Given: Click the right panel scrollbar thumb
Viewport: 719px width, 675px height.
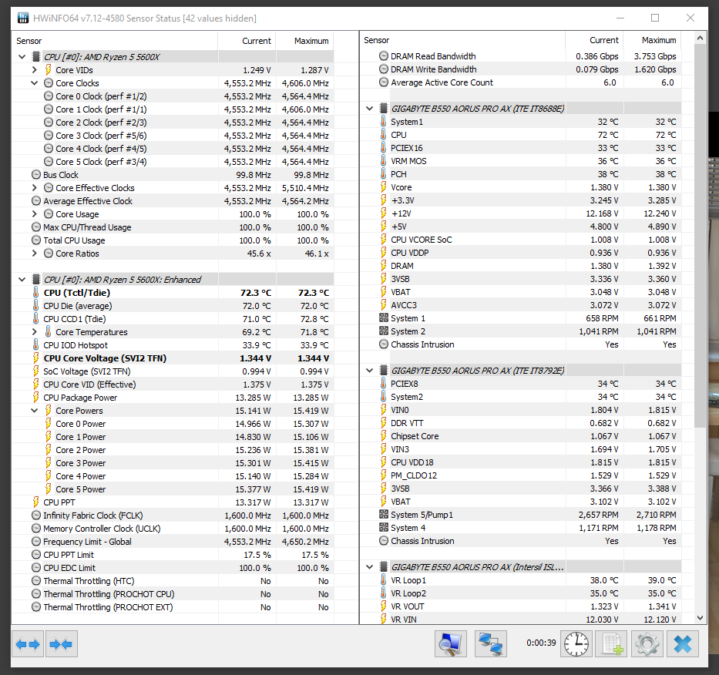Looking at the screenshot, I should pos(700,236).
